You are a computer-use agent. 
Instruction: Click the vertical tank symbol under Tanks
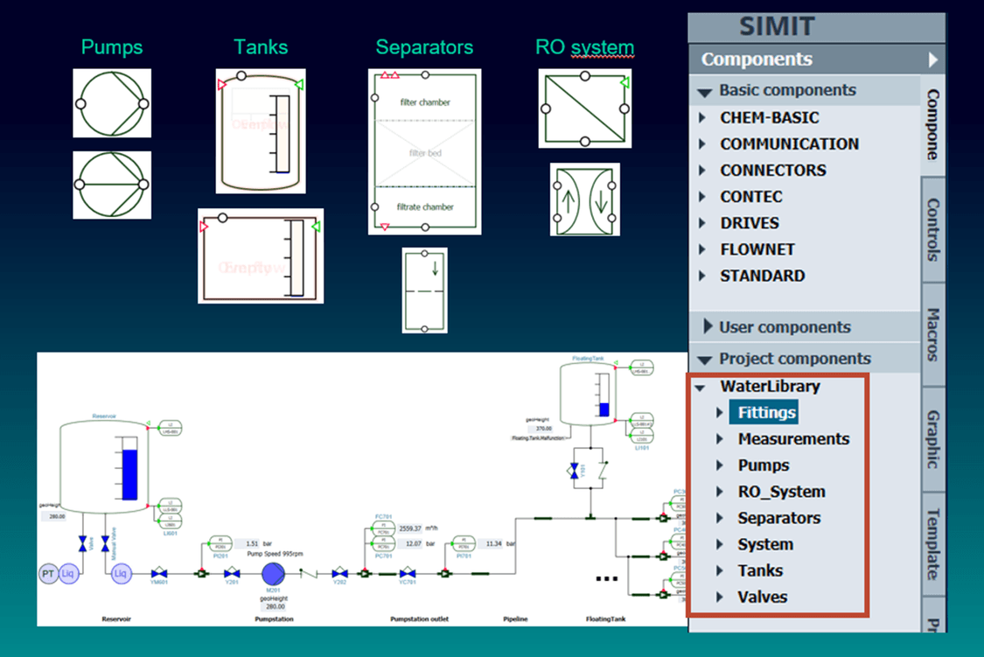coord(260,129)
